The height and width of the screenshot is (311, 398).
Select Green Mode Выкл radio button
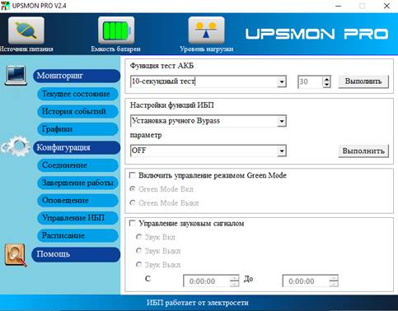(133, 203)
